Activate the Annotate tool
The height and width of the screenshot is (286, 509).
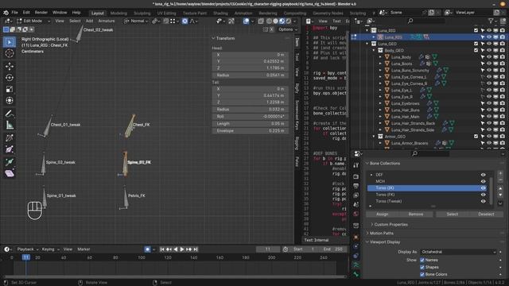10,114
